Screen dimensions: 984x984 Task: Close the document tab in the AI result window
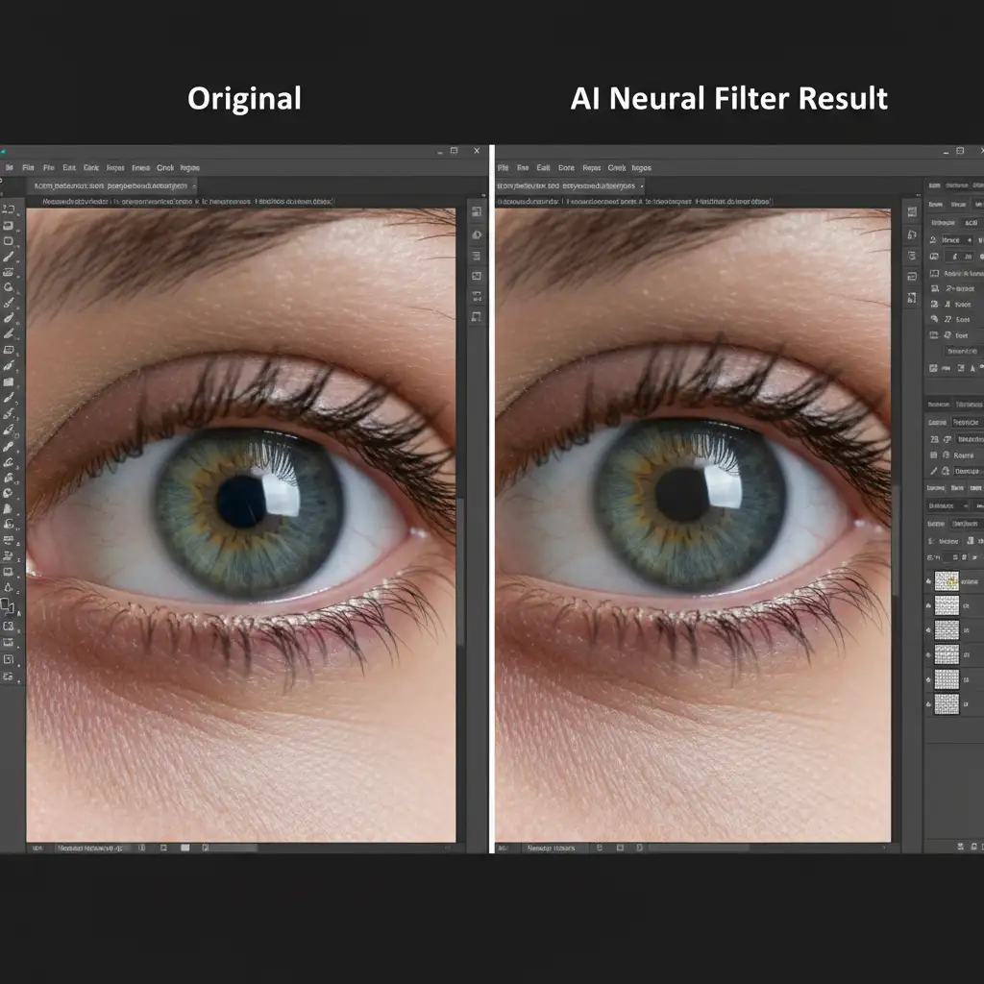[642, 185]
